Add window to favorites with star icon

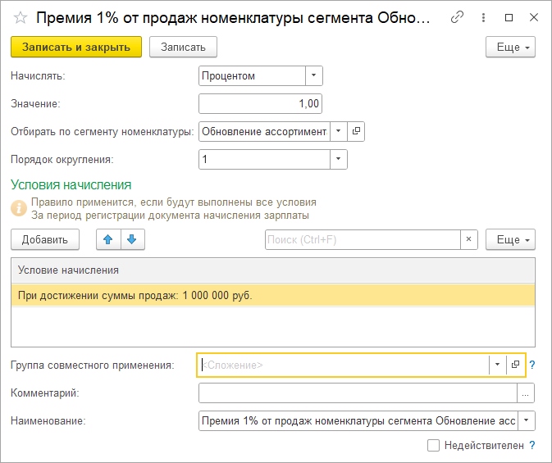tap(21, 17)
